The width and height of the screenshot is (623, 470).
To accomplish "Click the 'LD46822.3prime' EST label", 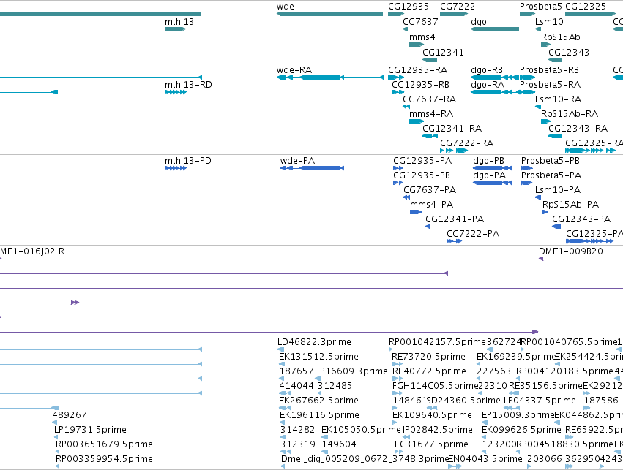I will [x=314, y=342].
